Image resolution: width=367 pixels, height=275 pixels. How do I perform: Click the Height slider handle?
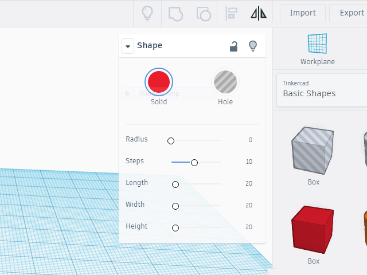(x=175, y=228)
